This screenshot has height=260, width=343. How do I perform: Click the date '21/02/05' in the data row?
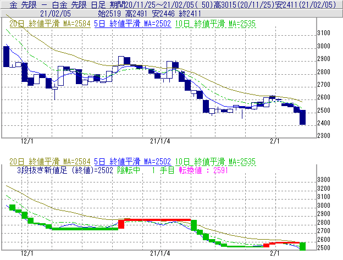click(56, 14)
